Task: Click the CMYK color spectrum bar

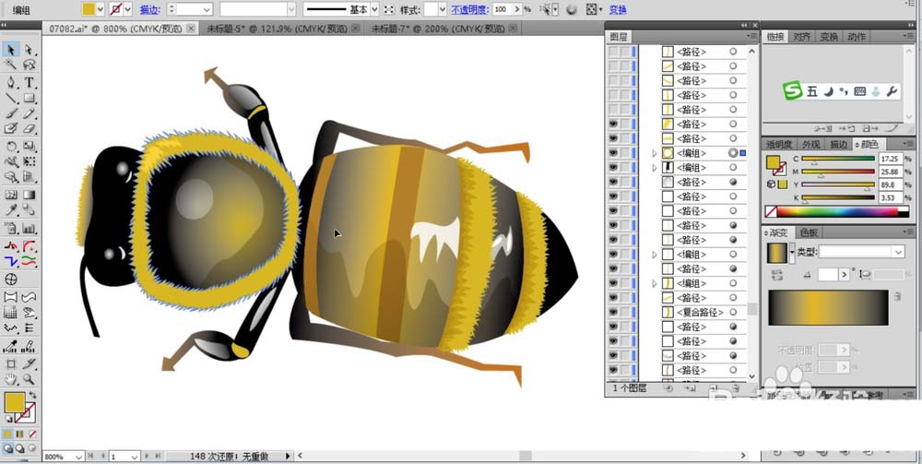Action: [837, 212]
